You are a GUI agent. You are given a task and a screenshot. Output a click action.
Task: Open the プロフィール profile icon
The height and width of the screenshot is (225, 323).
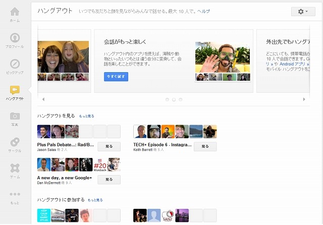[15, 38]
